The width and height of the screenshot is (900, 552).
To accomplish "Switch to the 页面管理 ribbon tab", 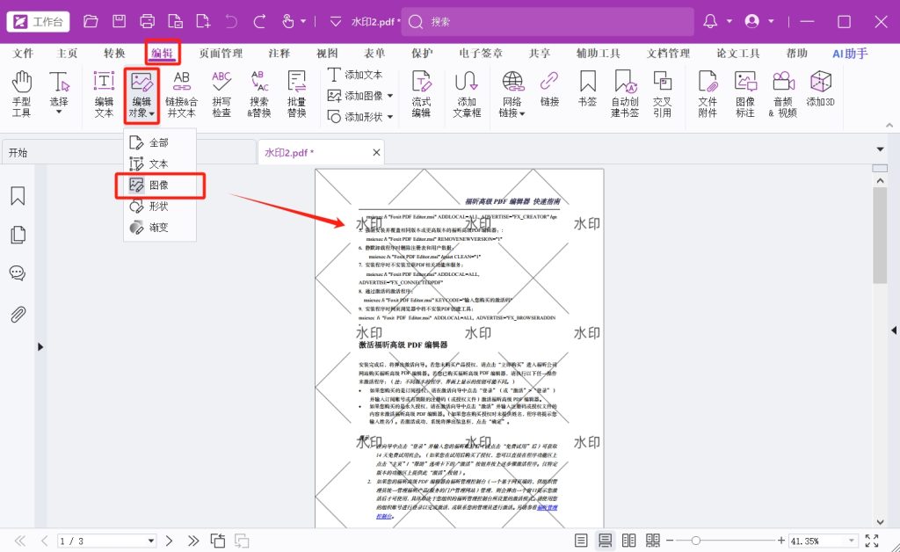I will [221, 54].
